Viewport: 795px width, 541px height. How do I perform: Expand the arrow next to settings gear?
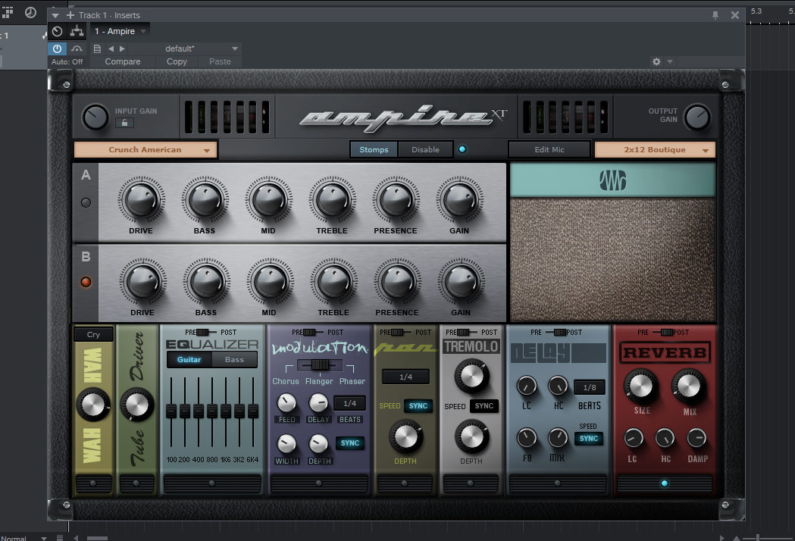[x=670, y=61]
